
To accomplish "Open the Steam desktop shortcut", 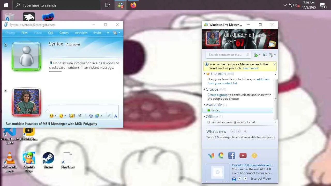I will coord(48,160).
